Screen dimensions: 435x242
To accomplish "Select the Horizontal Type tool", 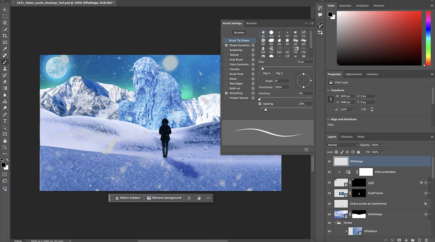I will (x=5, y=121).
